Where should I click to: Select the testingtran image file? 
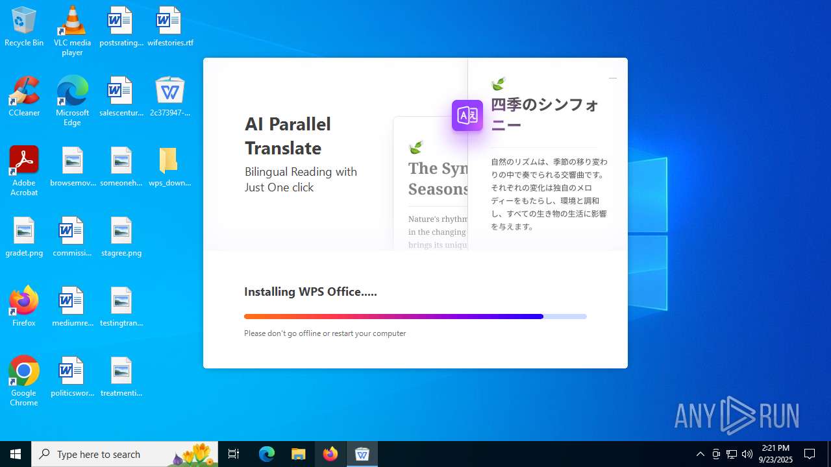coord(121,307)
